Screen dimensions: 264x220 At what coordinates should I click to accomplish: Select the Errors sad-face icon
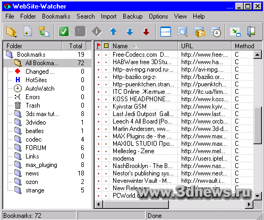18,97
